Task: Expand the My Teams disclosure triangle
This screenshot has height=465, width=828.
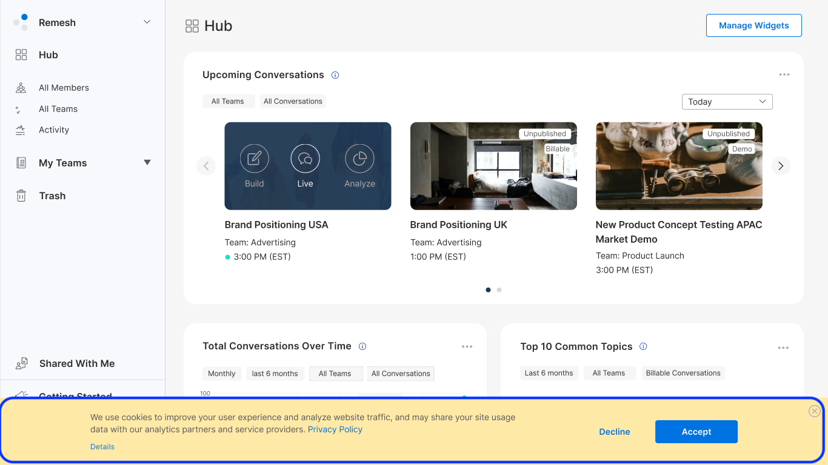Action: click(x=147, y=162)
